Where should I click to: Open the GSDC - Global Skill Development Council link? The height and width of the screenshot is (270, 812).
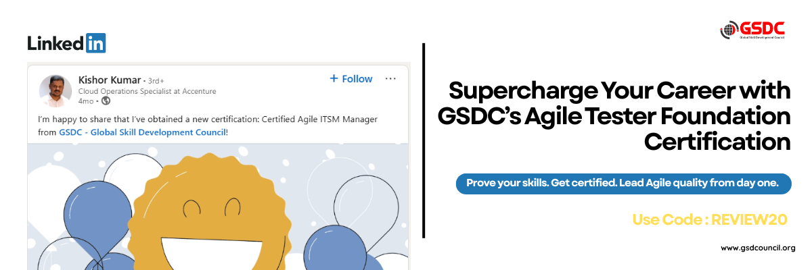[142, 132]
